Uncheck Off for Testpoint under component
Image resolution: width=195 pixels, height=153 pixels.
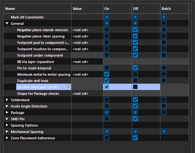tap(135, 55)
